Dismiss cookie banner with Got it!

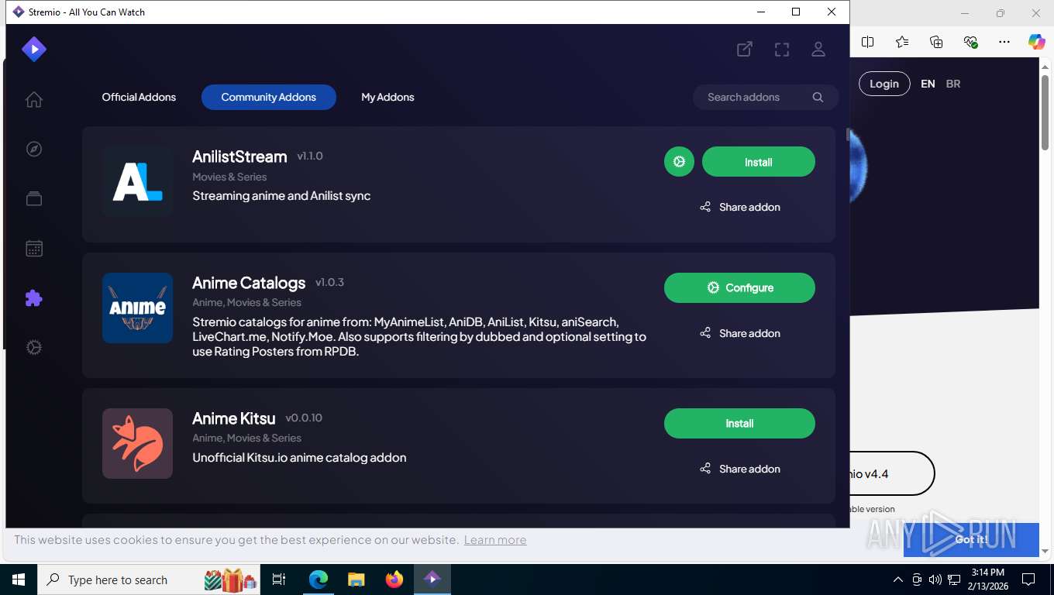point(970,539)
